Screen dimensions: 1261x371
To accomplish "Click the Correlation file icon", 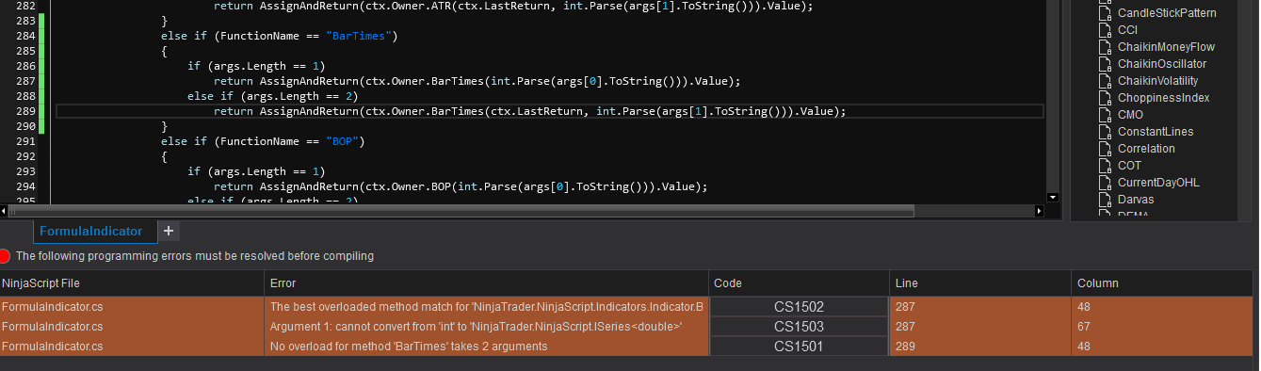I will click(x=1106, y=149).
